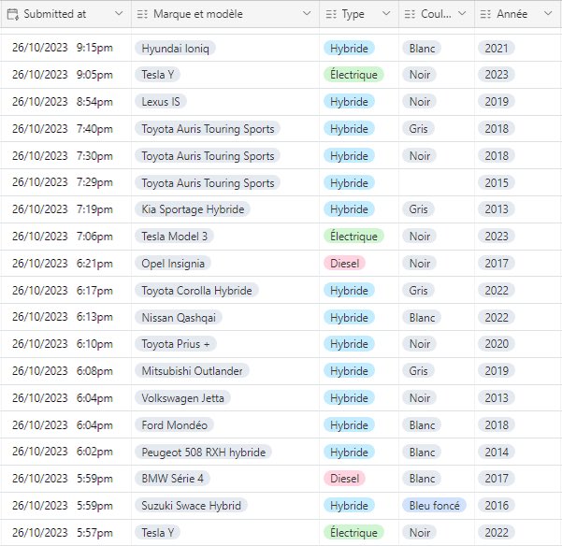Click the Toyota Prius + tag
The height and width of the screenshot is (546, 562).
point(176,344)
